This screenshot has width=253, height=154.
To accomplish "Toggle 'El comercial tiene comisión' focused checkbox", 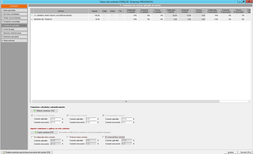I will pyautogui.click(x=103, y=137).
